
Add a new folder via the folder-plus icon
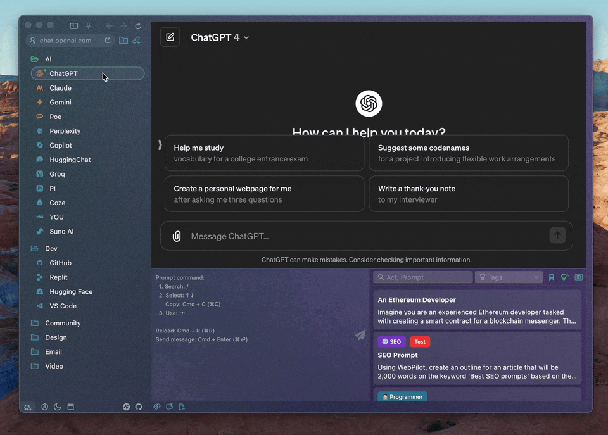(123, 41)
